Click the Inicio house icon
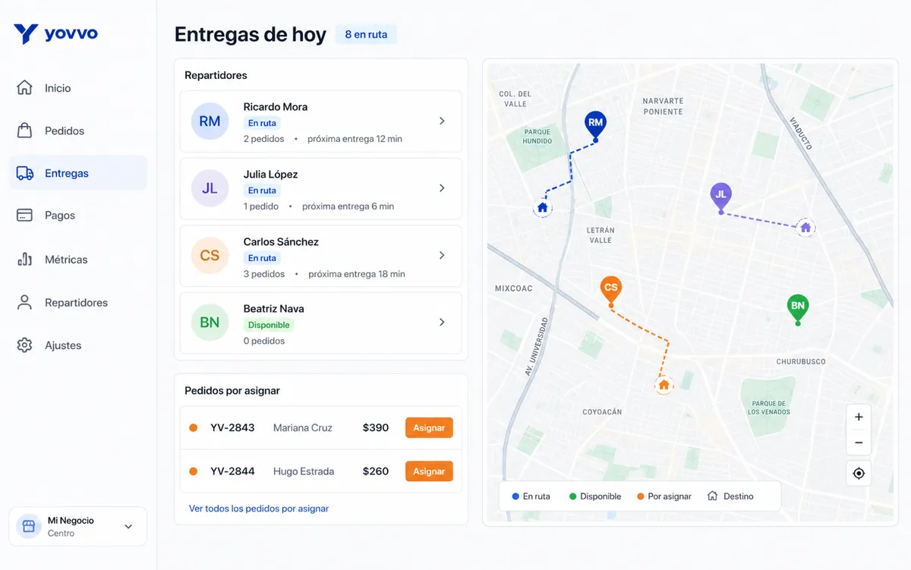The image size is (911, 570). [24, 88]
